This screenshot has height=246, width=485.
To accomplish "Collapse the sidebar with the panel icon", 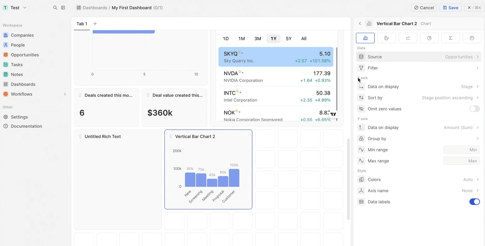I will [63, 8].
